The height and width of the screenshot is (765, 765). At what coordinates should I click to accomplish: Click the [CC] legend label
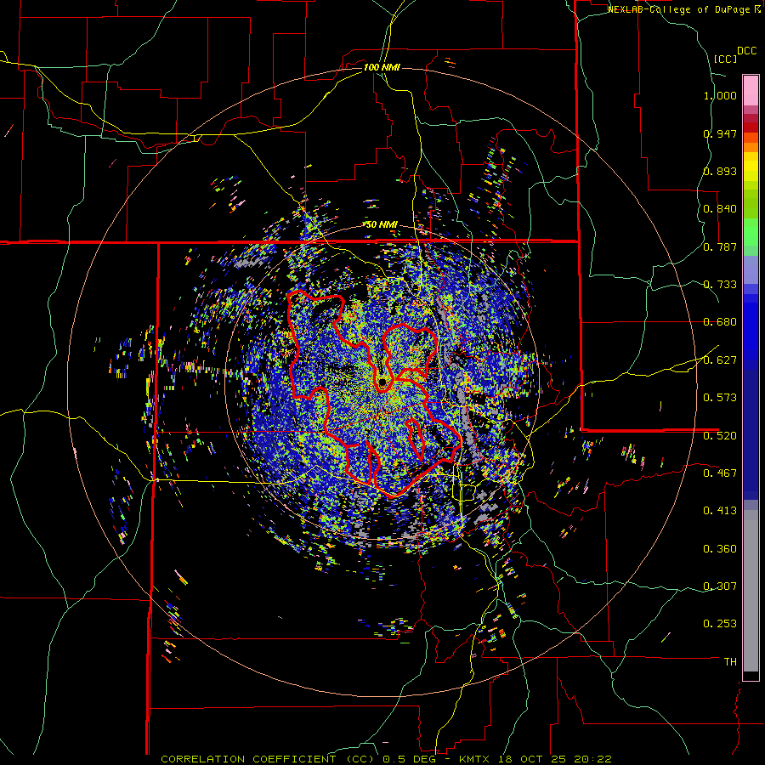726,59
